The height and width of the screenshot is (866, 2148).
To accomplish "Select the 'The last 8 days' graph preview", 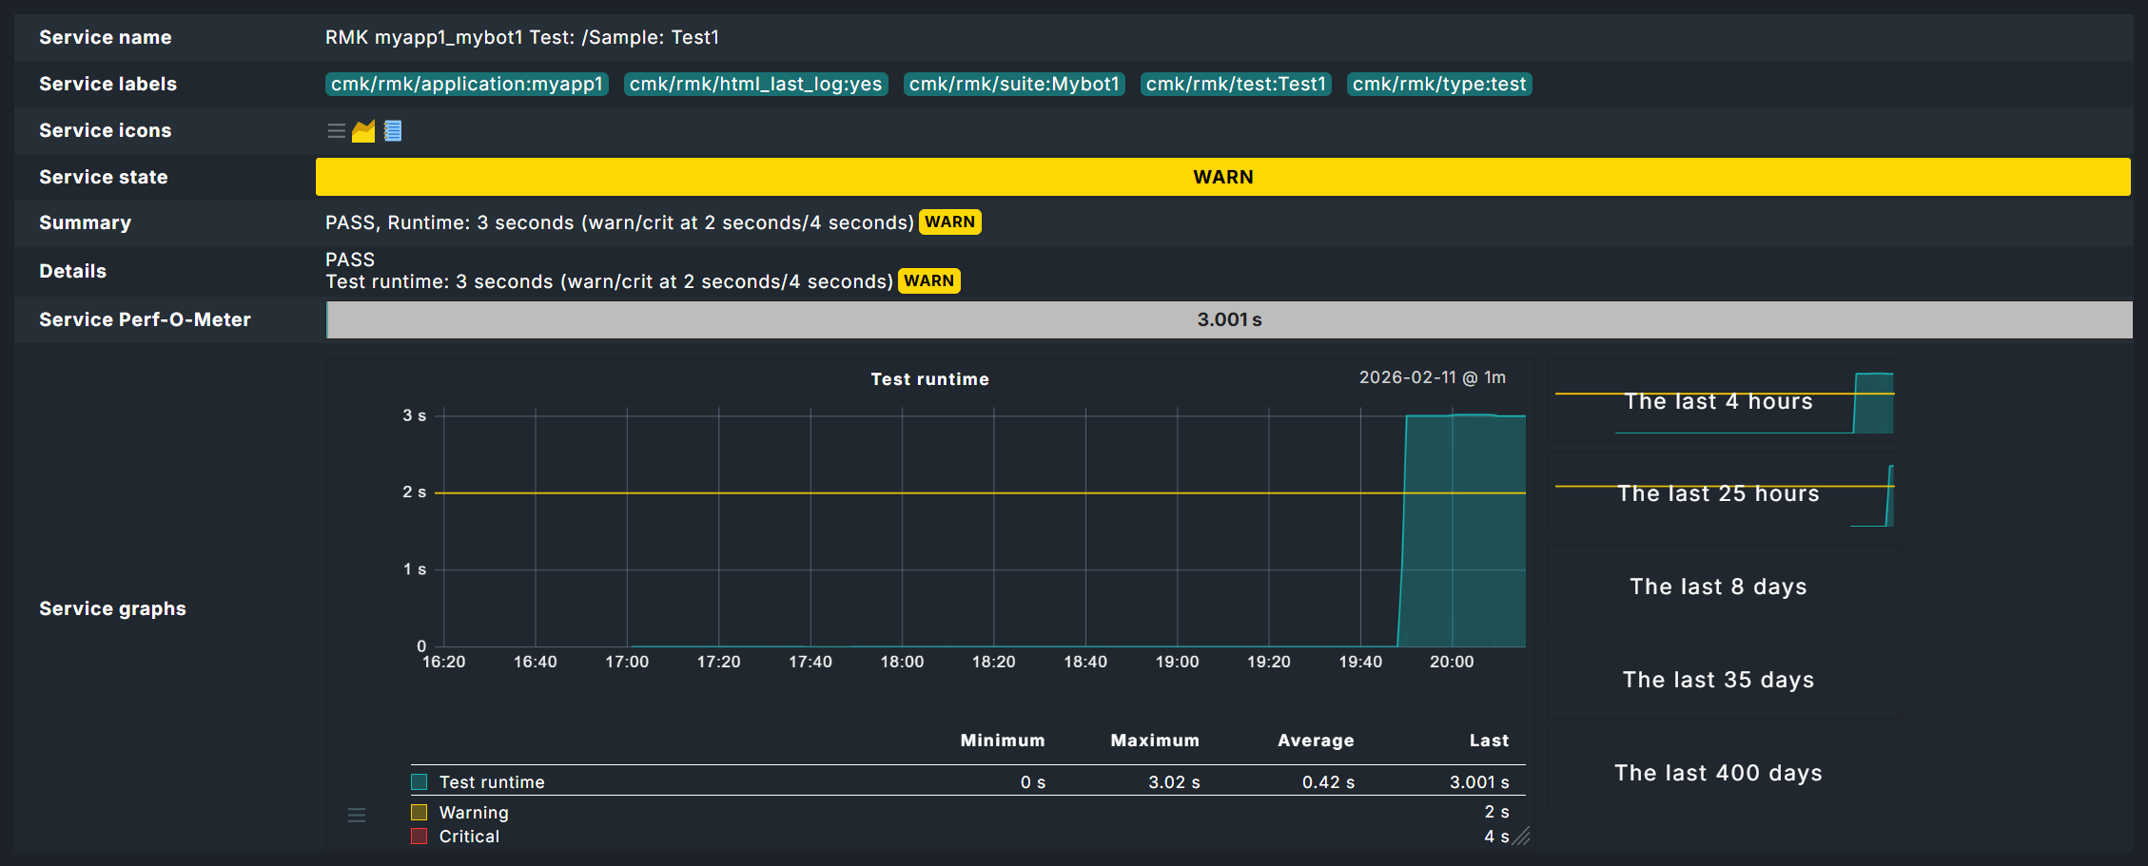I will click(1719, 587).
